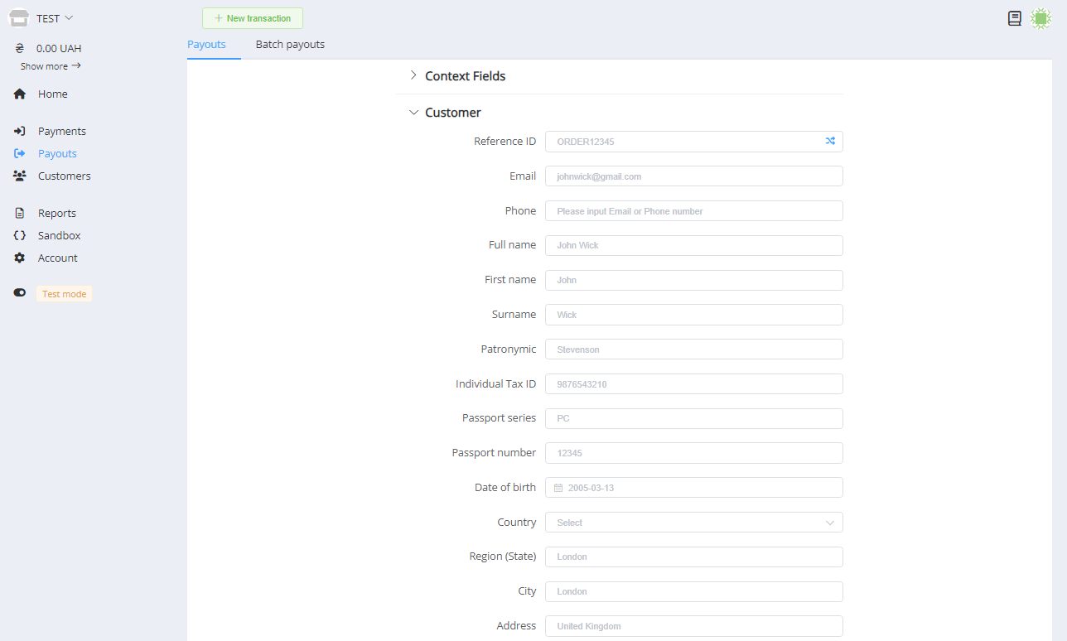Click the Reports document icon
Viewport: 1067px width, 641px height.
[20, 214]
